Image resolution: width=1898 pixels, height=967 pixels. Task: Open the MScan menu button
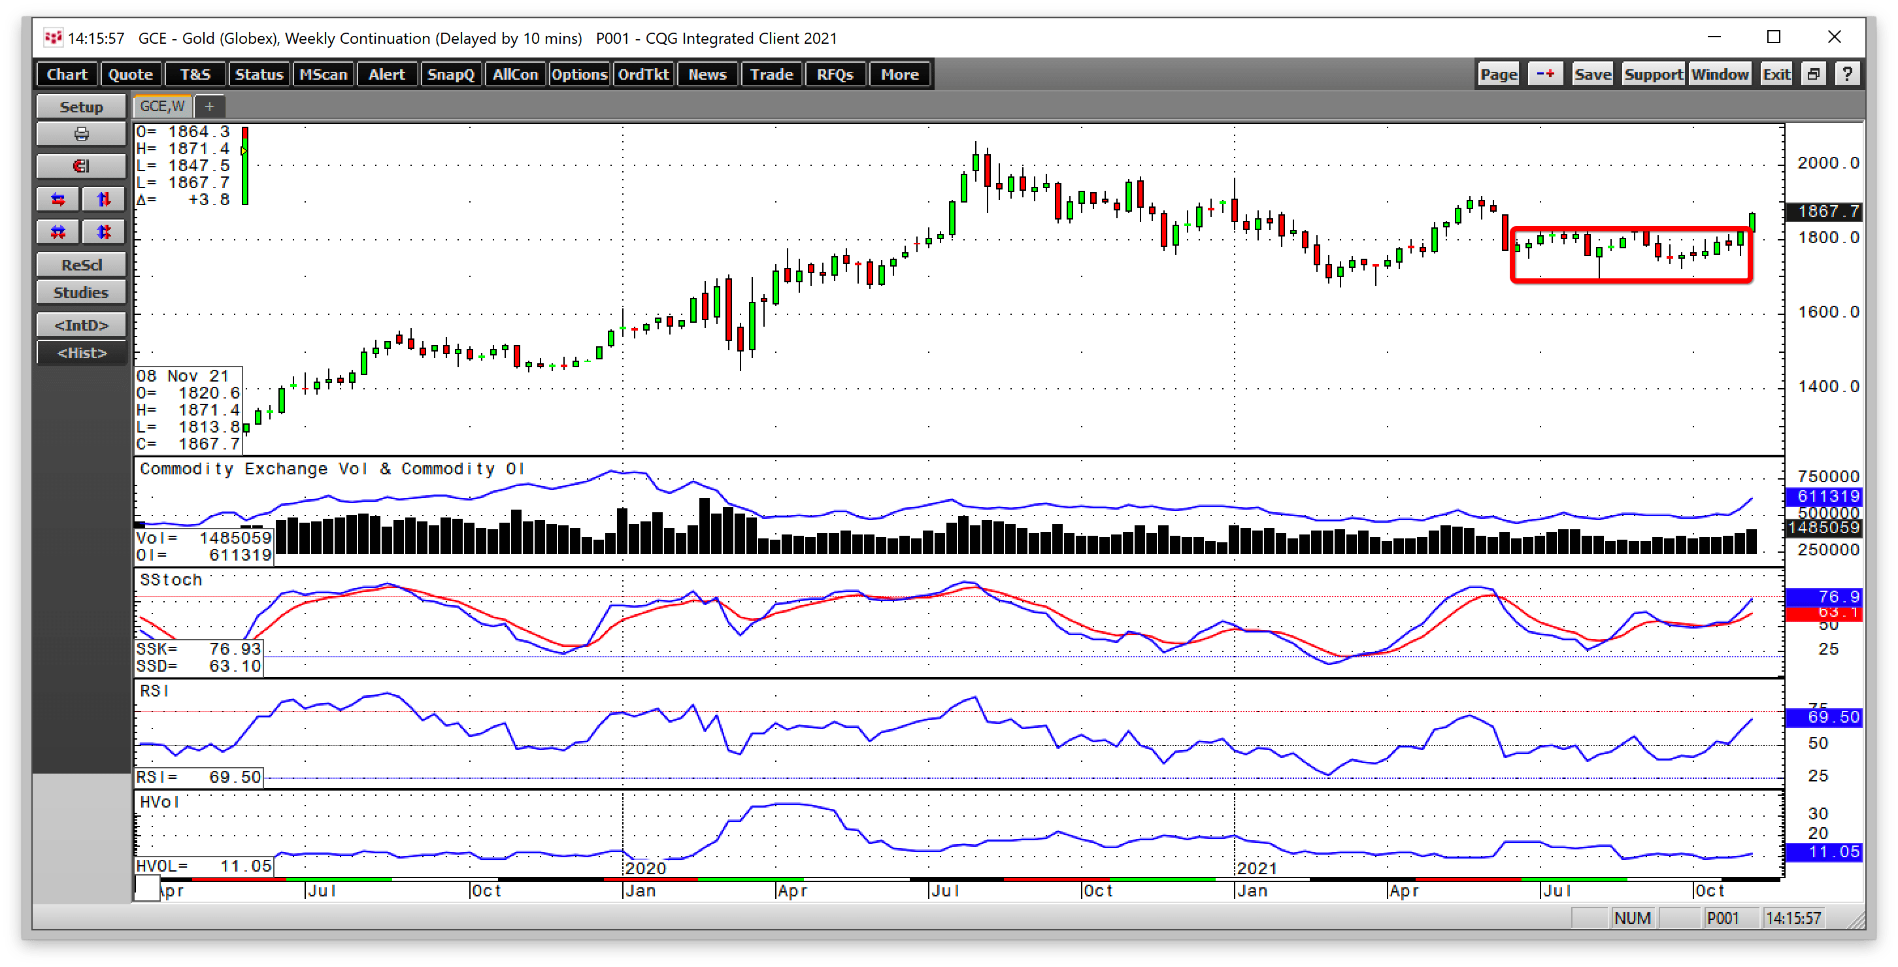coord(323,74)
